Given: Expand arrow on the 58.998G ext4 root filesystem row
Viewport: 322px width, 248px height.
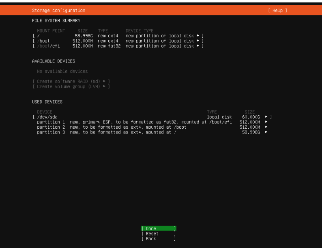Looking at the screenshot, I should pyautogui.click(x=198, y=36).
